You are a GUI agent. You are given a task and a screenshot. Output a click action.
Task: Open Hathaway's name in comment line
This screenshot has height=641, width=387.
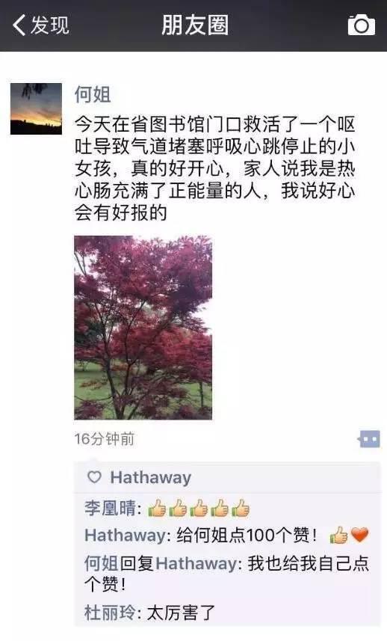click(125, 535)
